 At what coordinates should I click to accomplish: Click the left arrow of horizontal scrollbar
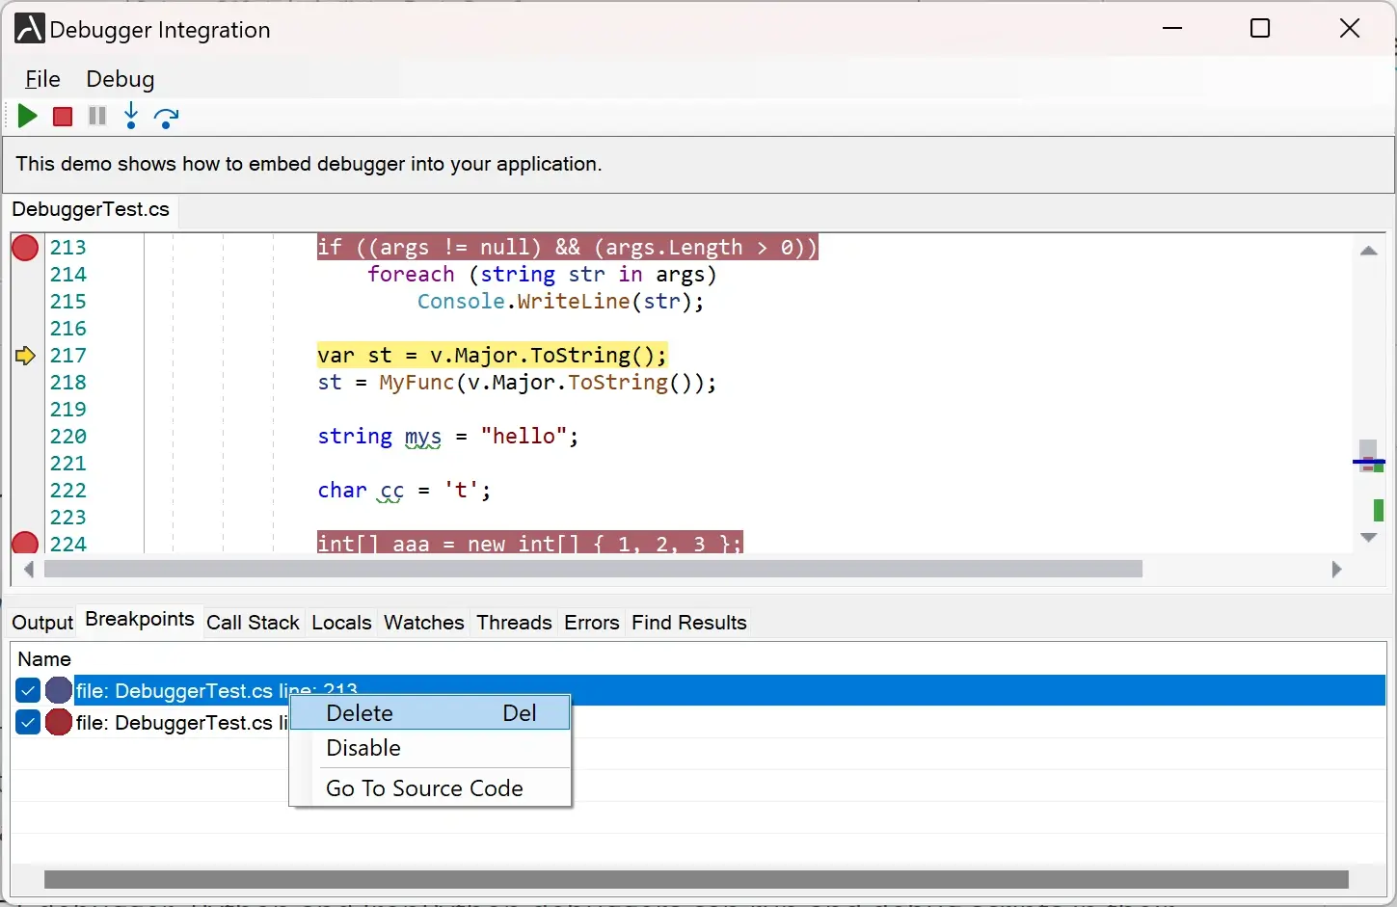tap(29, 570)
